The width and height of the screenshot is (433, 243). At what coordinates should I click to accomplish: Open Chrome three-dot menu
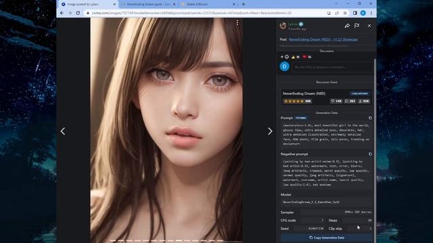click(371, 13)
